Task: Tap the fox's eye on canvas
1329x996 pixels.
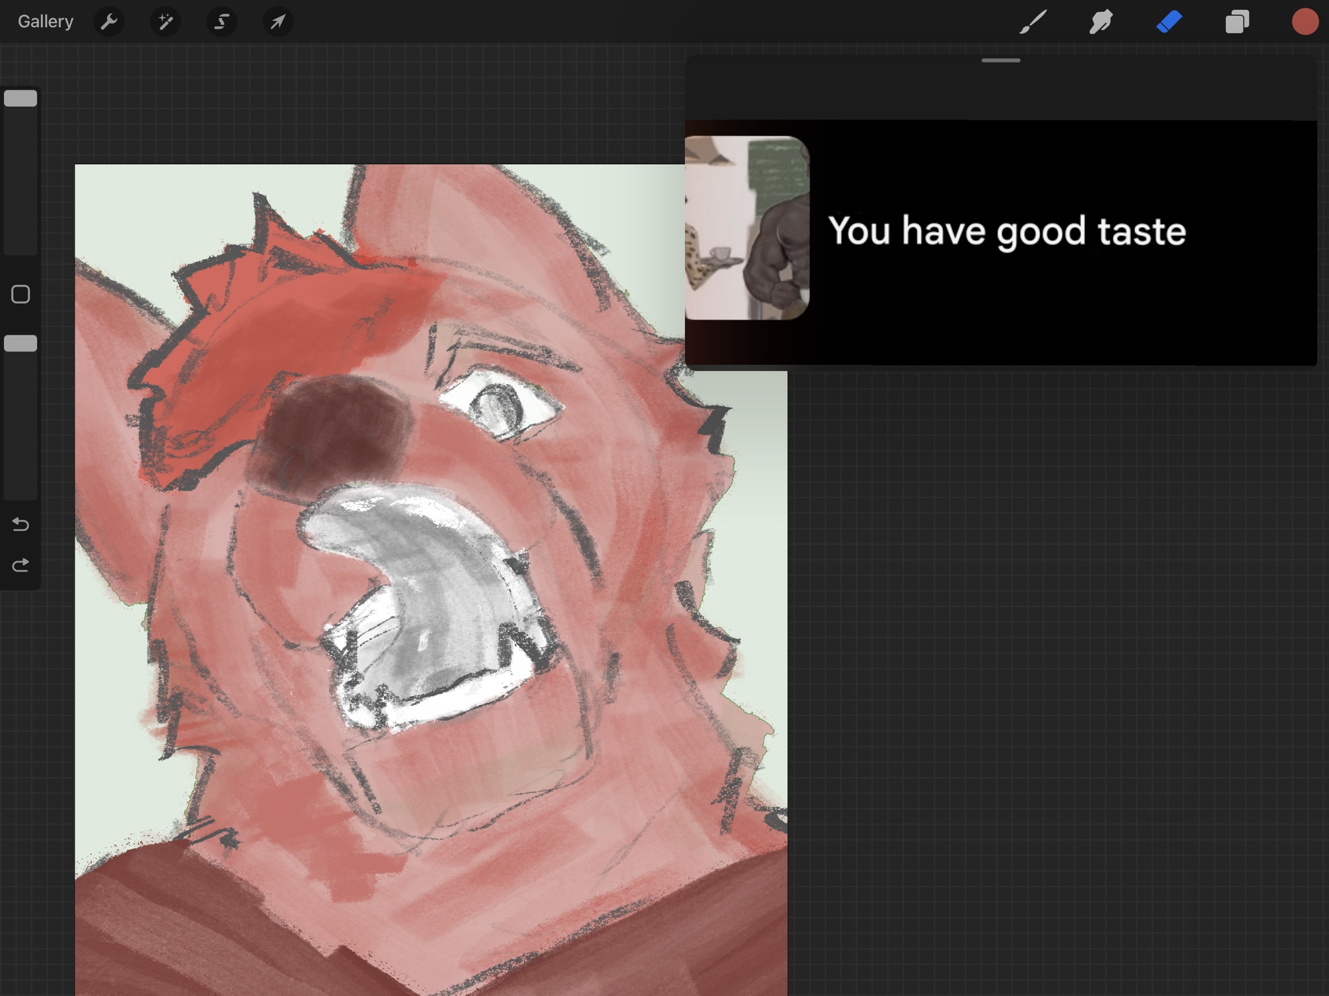Action: tap(500, 405)
